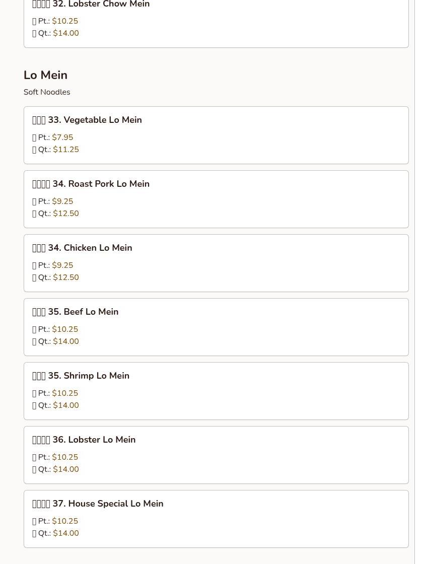The width and height of the screenshot is (425, 564).
Task: Select the Lobster Chow Mein pint price
Action: click(x=65, y=21)
